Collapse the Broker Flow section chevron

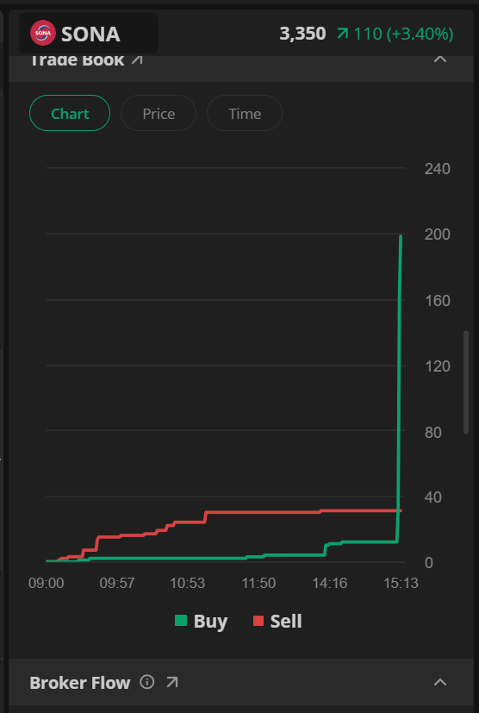pyautogui.click(x=440, y=682)
